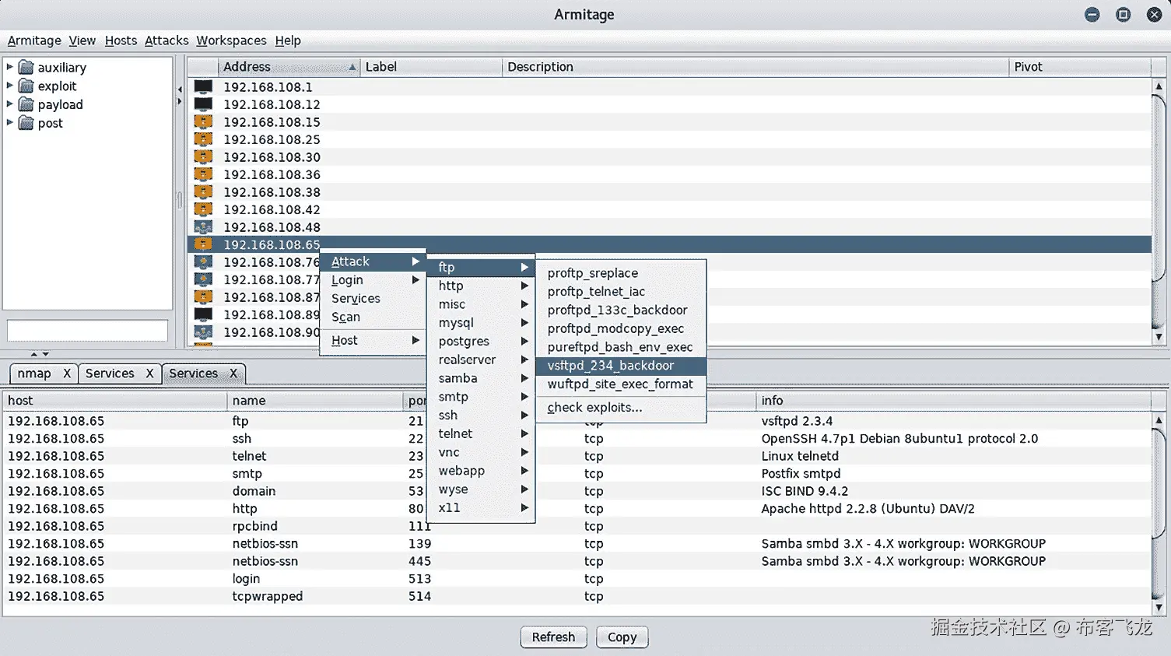This screenshot has height=656, width=1171.
Task: Choose Services from context menu
Action: (x=373, y=298)
